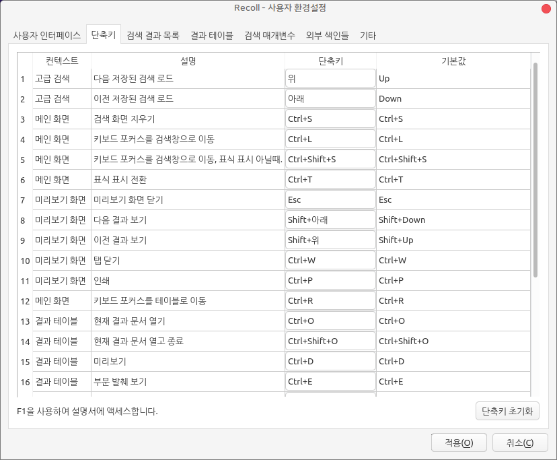The width and height of the screenshot is (557, 460).
Task: Open the 외부 색인들 tab
Action: tap(327, 35)
